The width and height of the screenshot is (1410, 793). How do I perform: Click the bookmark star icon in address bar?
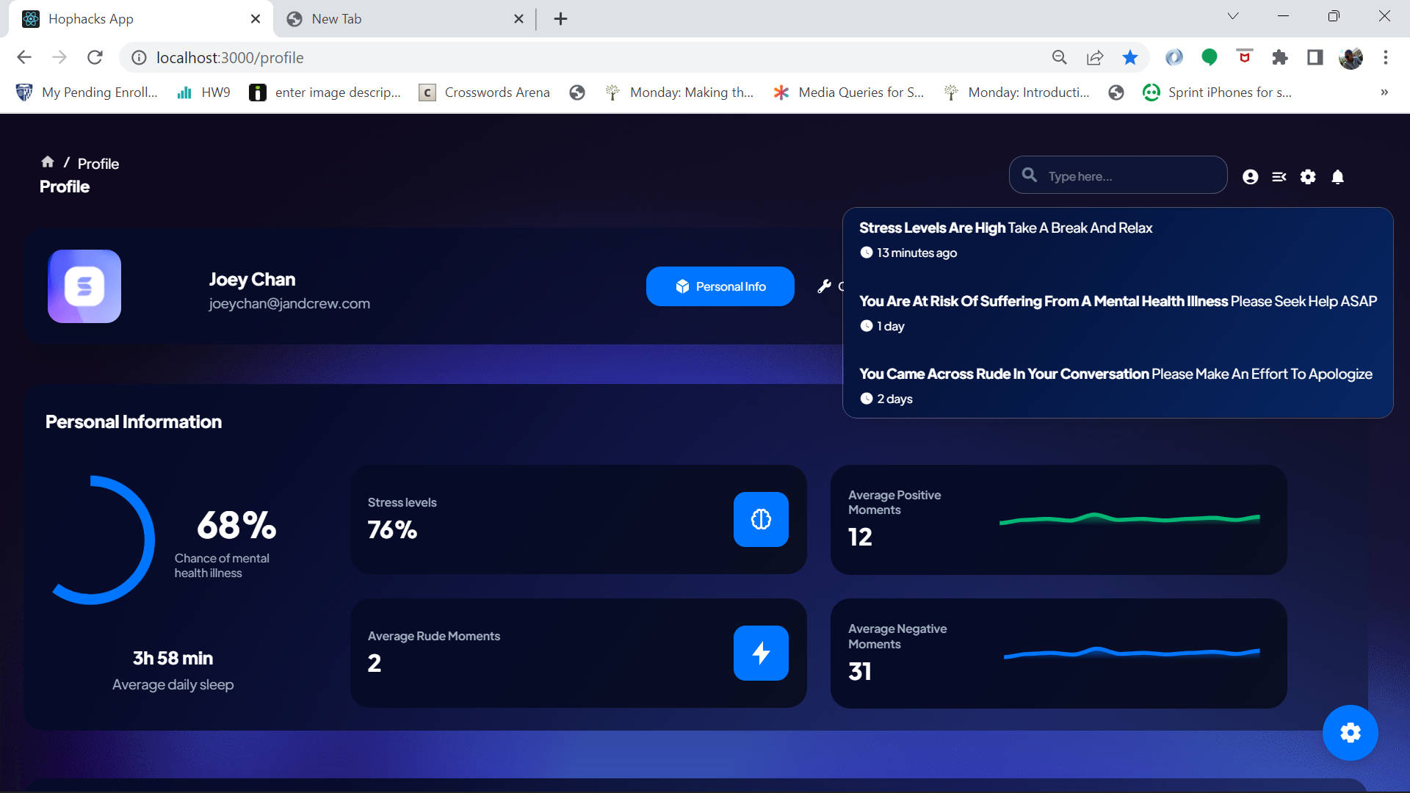click(x=1129, y=57)
